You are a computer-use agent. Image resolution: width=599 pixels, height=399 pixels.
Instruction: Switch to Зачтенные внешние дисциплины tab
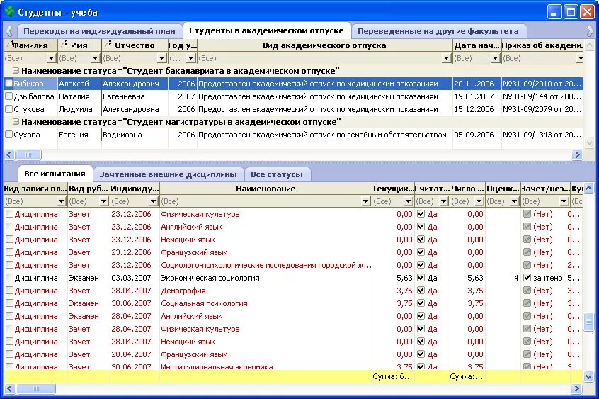[168, 174]
